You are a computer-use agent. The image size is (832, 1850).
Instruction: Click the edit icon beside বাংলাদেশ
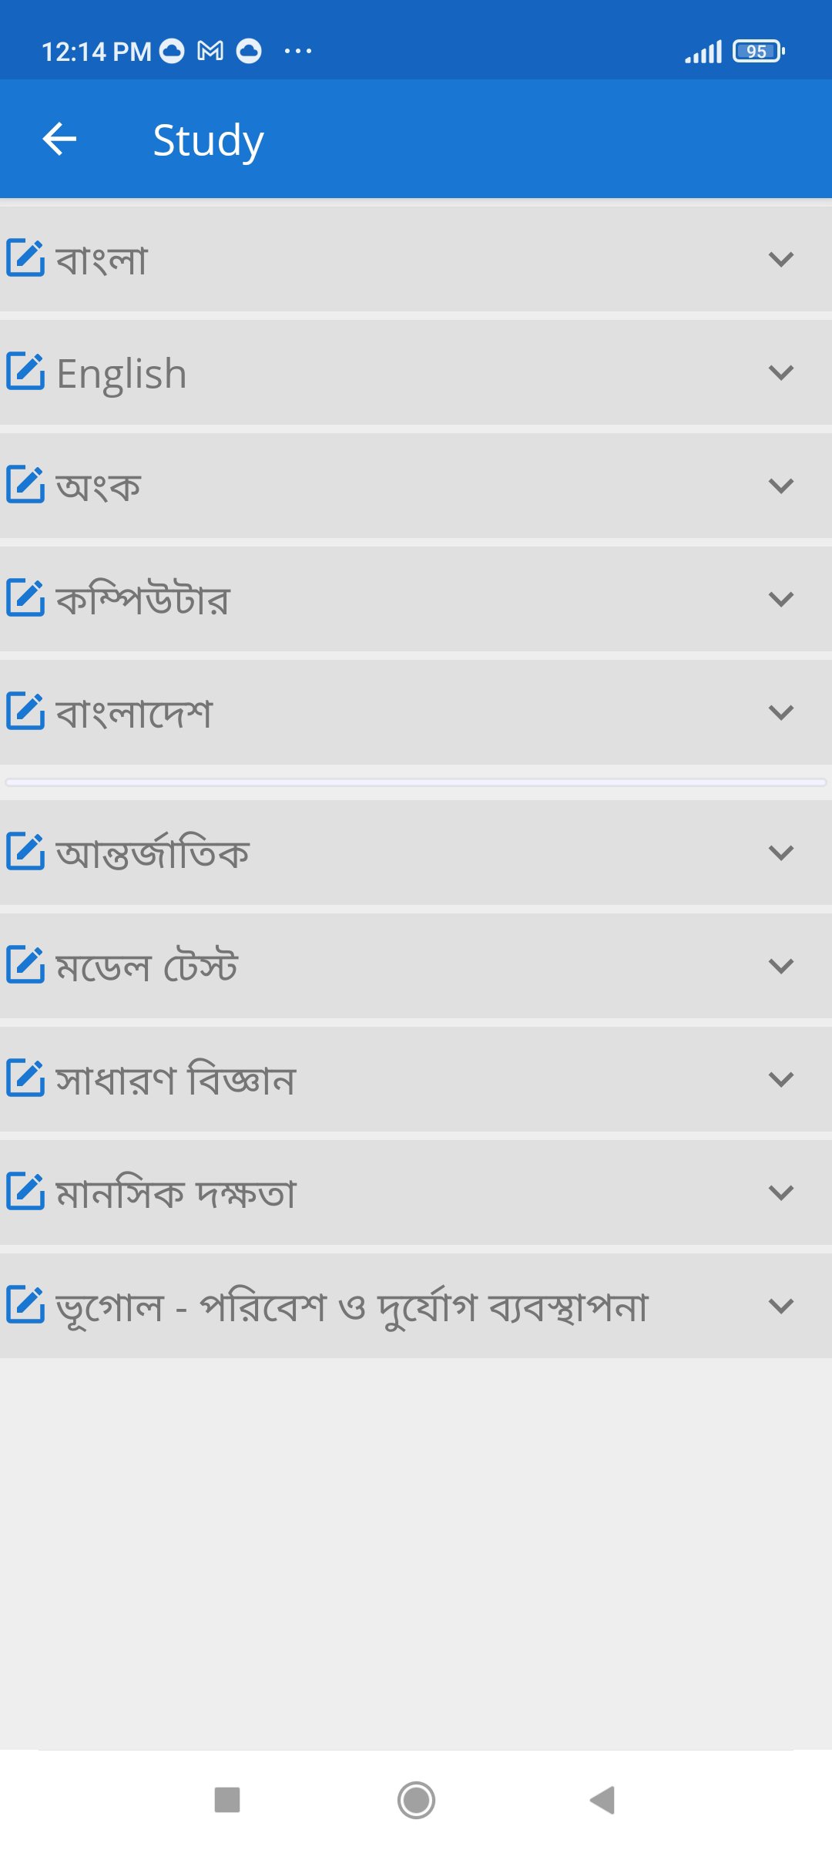click(x=25, y=711)
